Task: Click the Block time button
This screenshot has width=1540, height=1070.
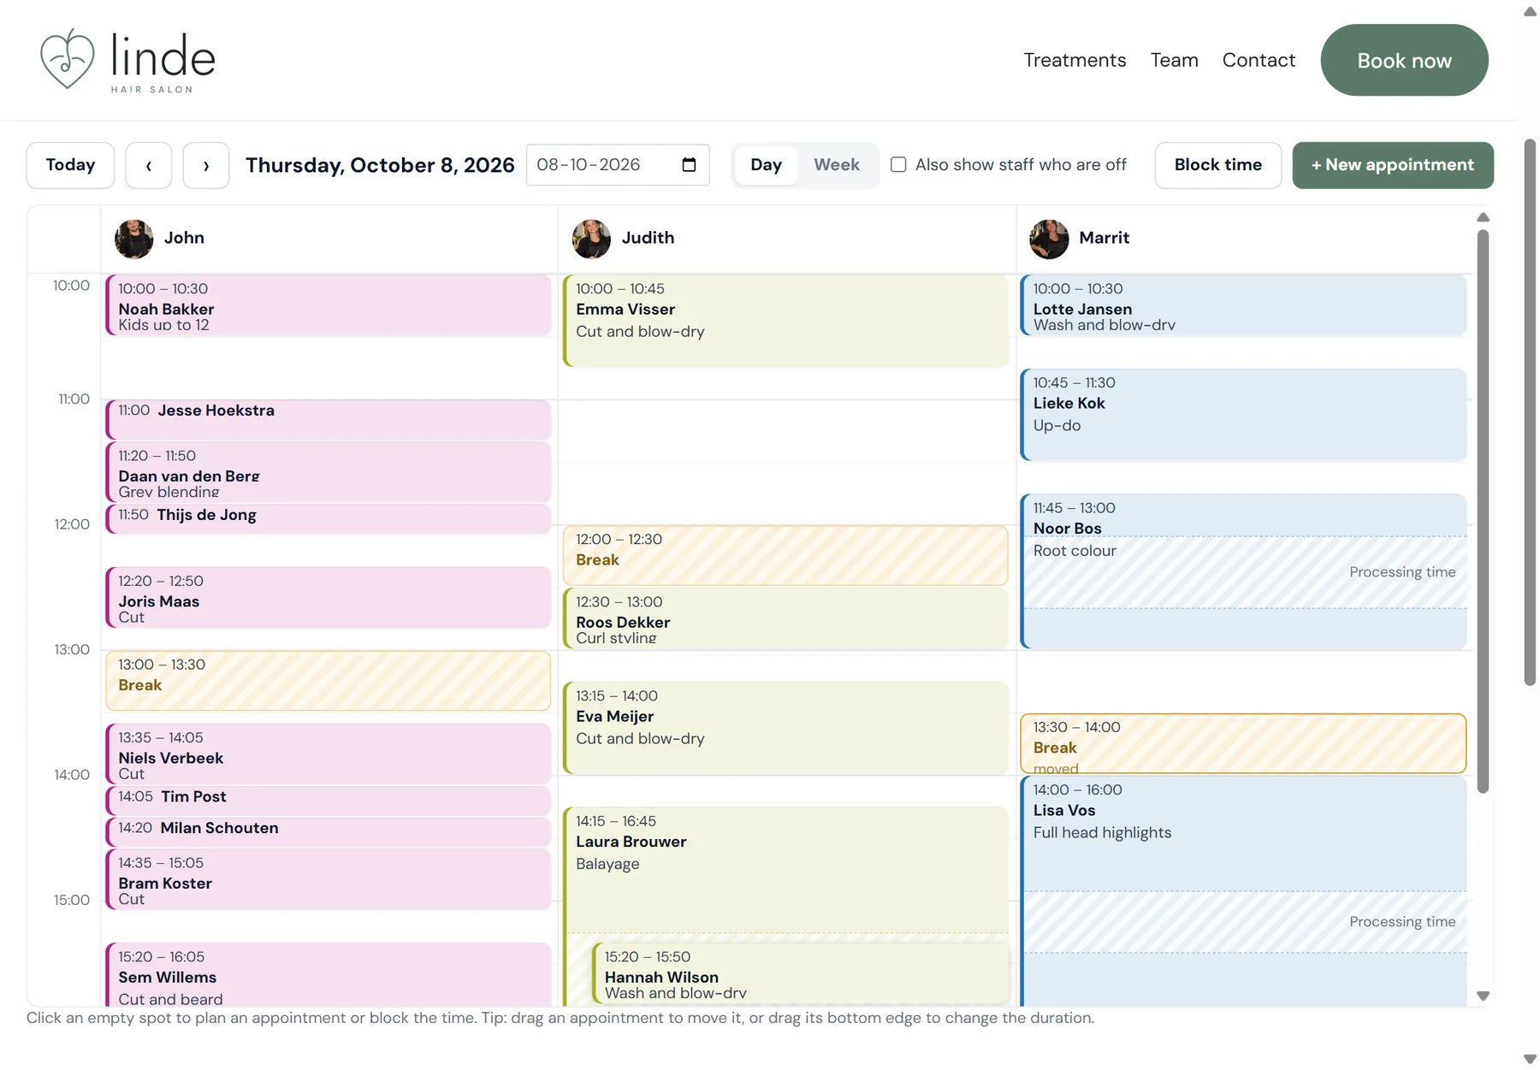Action: coord(1217,165)
